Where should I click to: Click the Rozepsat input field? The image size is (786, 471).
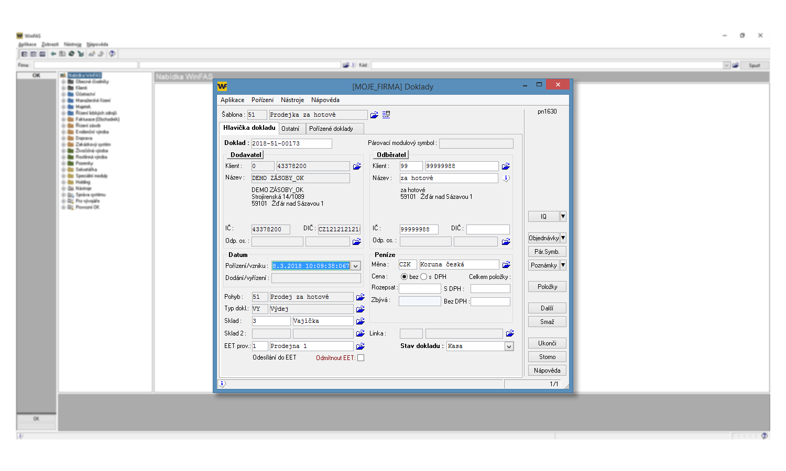coord(420,288)
